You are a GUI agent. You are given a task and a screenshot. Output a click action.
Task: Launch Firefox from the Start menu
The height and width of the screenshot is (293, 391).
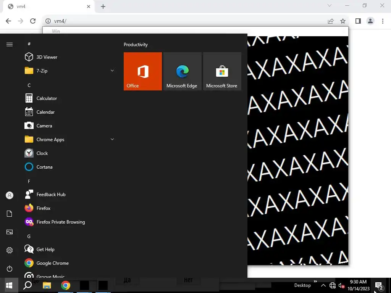(70, 208)
